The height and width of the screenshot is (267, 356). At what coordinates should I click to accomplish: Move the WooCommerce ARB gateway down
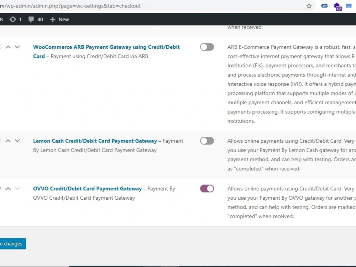[x=17, y=47]
